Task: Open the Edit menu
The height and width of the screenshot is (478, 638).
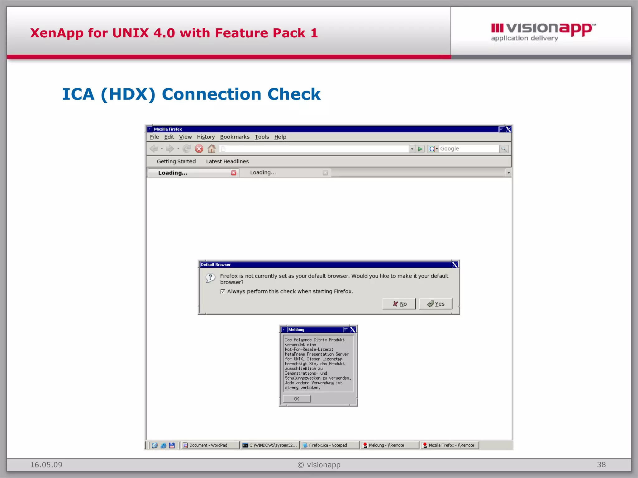Action: (x=169, y=137)
